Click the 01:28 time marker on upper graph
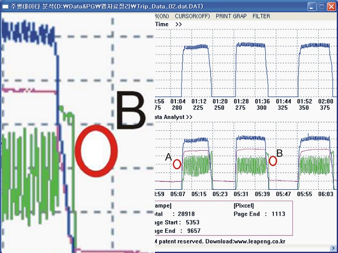Screen dimensions: 338x253 [240, 101]
